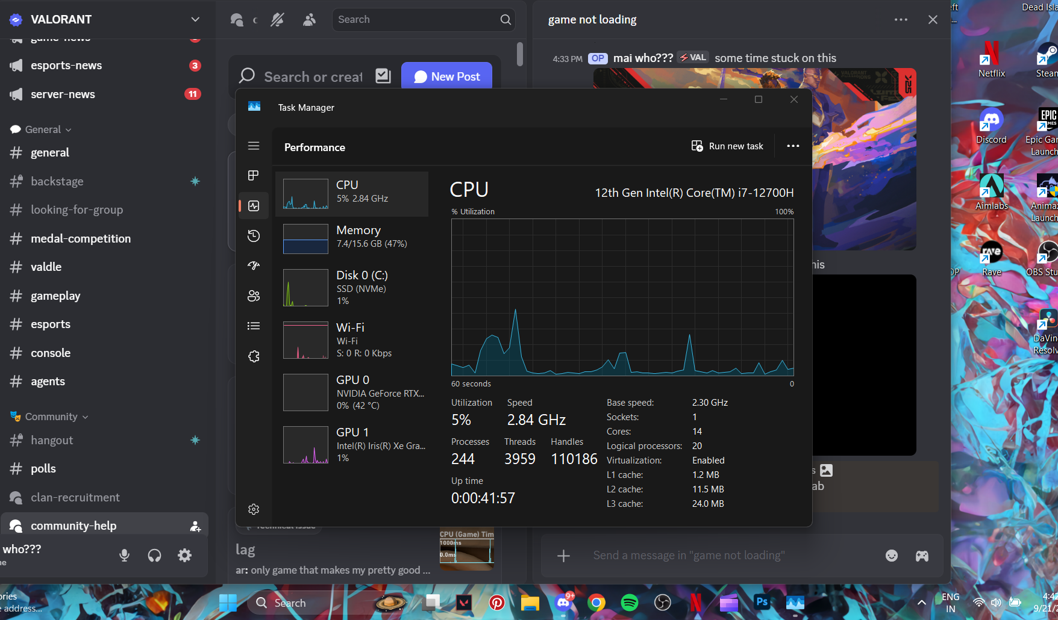Select Memory in performance list
This screenshot has height=620, width=1058.
pyautogui.click(x=352, y=238)
